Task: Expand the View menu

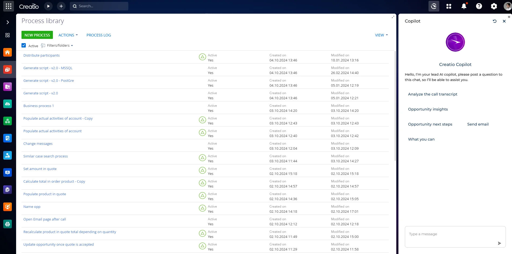Action: pyautogui.click(x=381, y=35)
